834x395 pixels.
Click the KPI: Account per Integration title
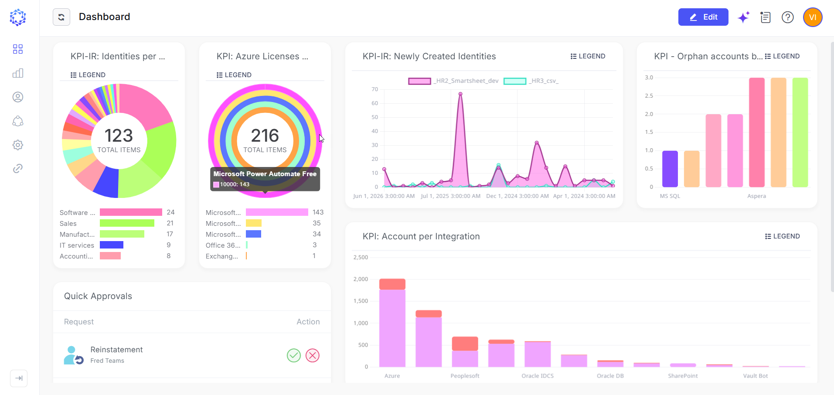(x=421, y=236)
